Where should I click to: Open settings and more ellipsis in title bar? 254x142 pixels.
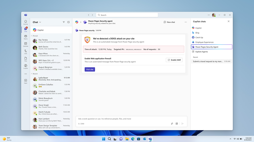click(x=209, y=15)
